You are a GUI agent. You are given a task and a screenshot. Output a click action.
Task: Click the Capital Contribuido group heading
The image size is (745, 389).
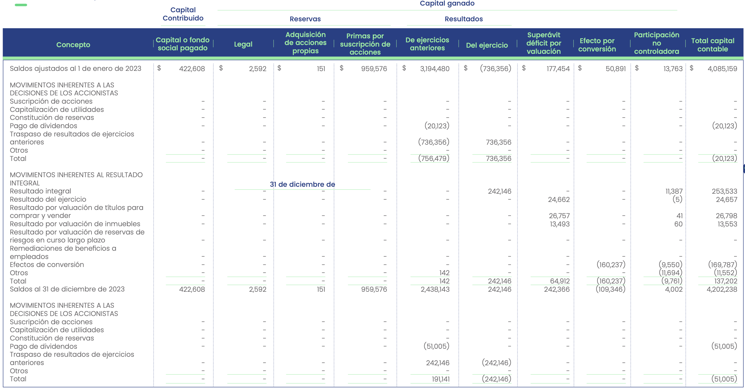pyautogui.click(x=183, y=14)
